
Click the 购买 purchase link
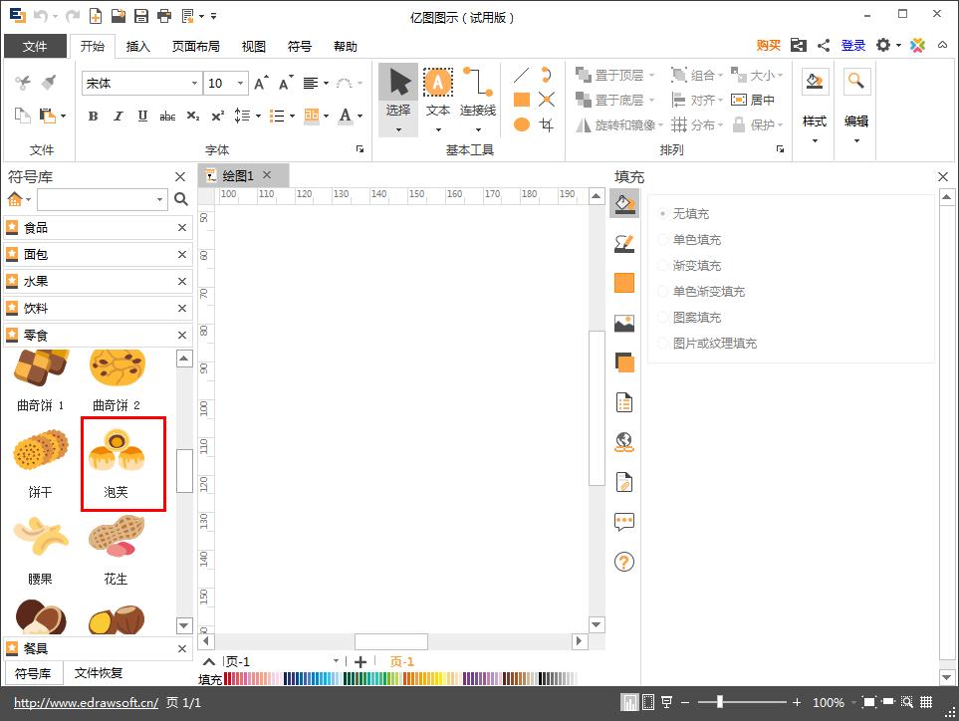769,46
